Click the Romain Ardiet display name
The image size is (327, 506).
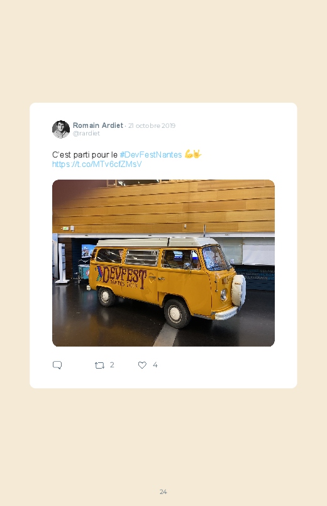[98, 125]
